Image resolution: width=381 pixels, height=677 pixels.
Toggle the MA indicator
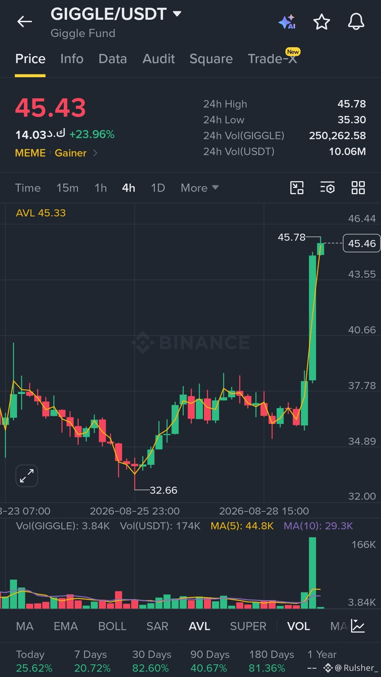coord(25,626)
